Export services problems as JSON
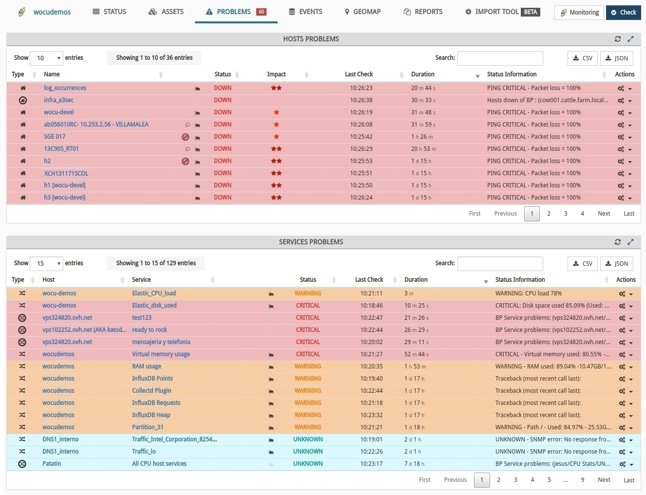The height and width of the screenshot is (495, 646). [617, 264]
